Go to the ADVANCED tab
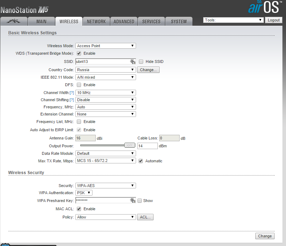 click(124, 21)
